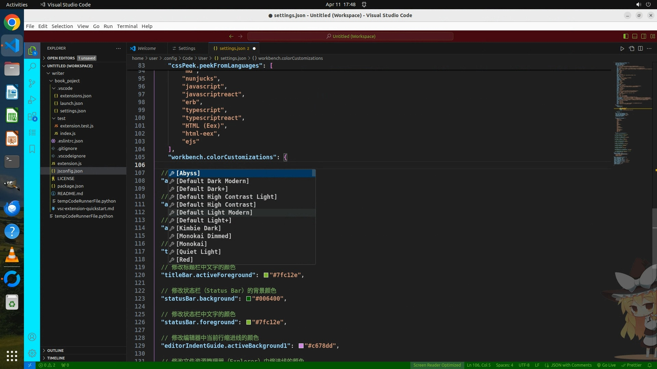Viewport: 657px width, 369px height.
Task: Open Source Control view
Action: click(32, 83)
